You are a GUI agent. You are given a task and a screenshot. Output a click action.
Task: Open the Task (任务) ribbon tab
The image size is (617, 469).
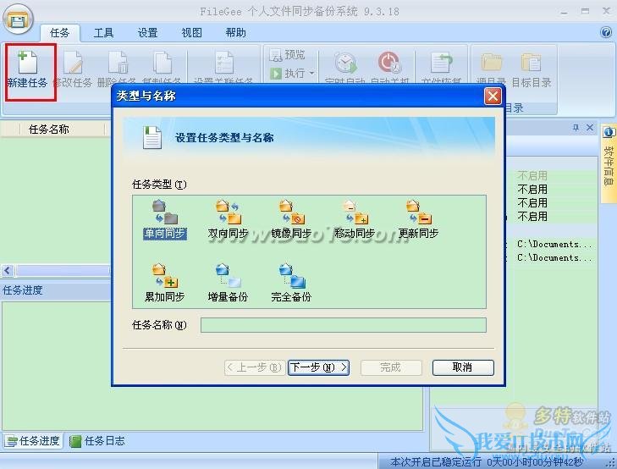click(60, 33)
